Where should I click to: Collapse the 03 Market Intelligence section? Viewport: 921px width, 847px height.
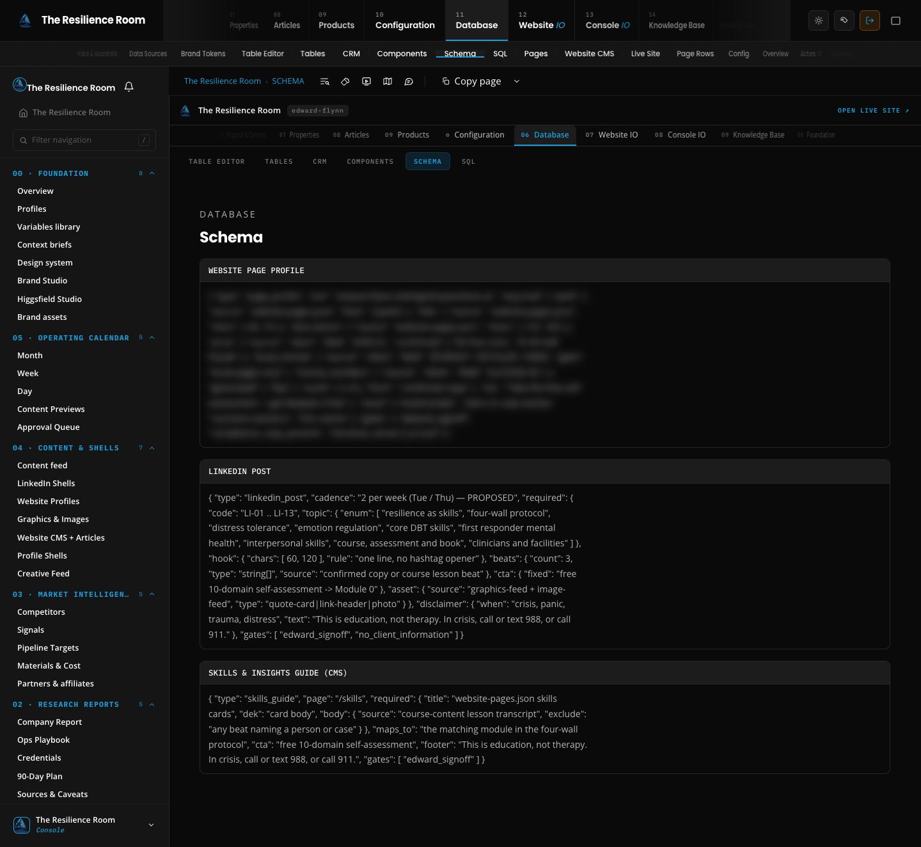(152, 594)
